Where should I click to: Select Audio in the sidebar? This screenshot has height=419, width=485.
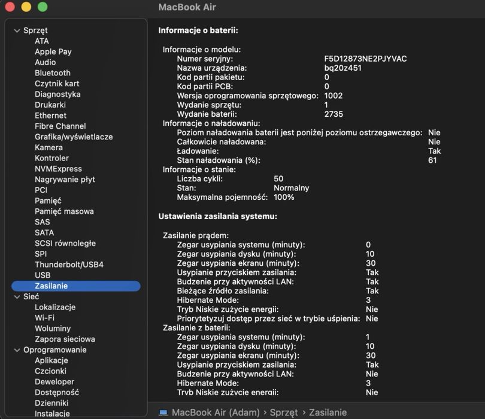tap(45, 62)
